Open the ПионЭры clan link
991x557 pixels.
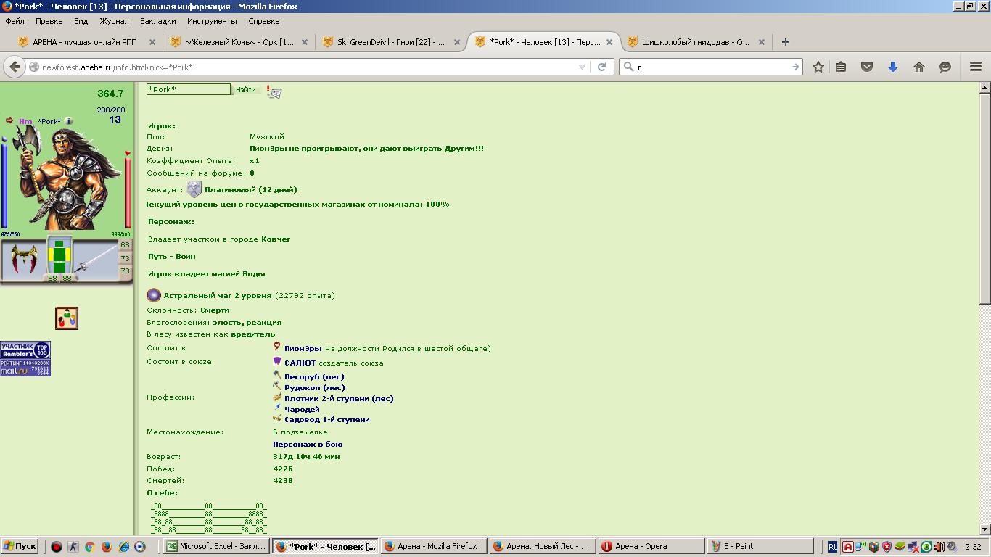click(x=303, y=349)
